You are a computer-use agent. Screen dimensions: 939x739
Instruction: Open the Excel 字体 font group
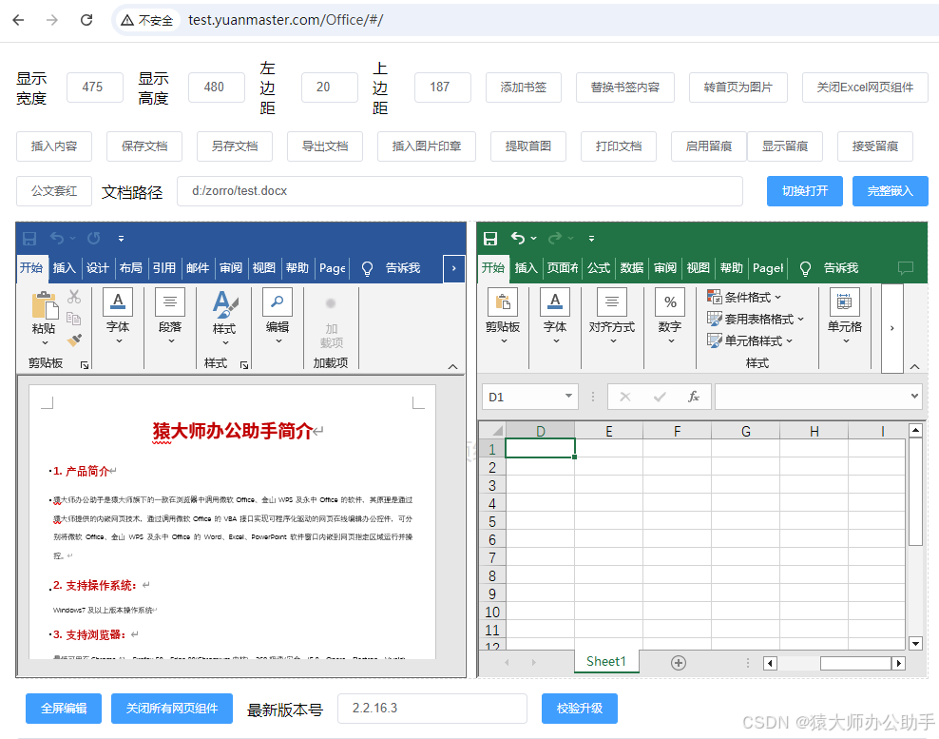coord(555,317)
